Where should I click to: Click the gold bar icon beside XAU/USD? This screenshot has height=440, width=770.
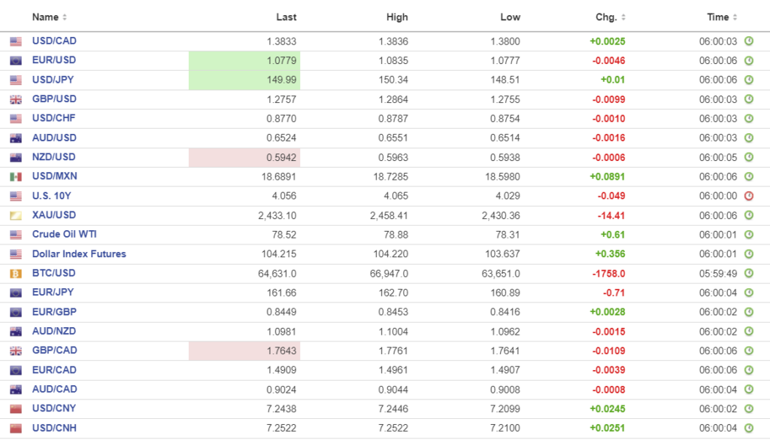point(16,216)
